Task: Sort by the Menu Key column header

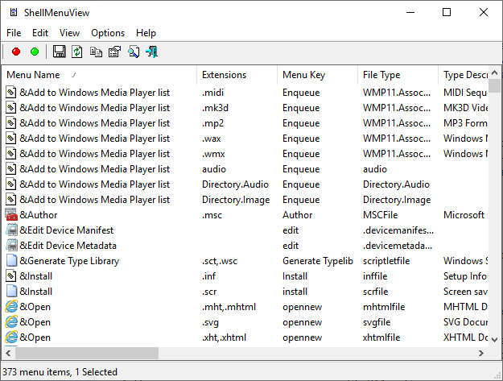Action: coord(318,75)
